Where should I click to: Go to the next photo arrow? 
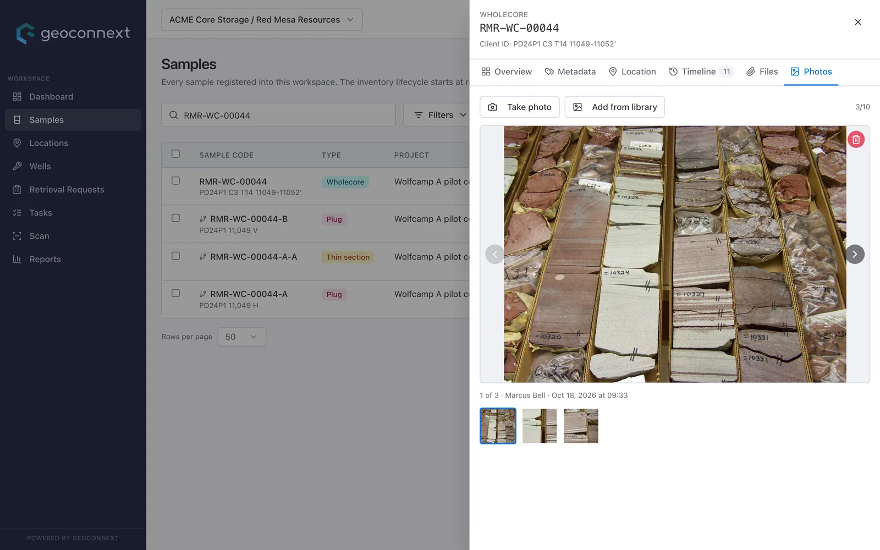[855, 254]
